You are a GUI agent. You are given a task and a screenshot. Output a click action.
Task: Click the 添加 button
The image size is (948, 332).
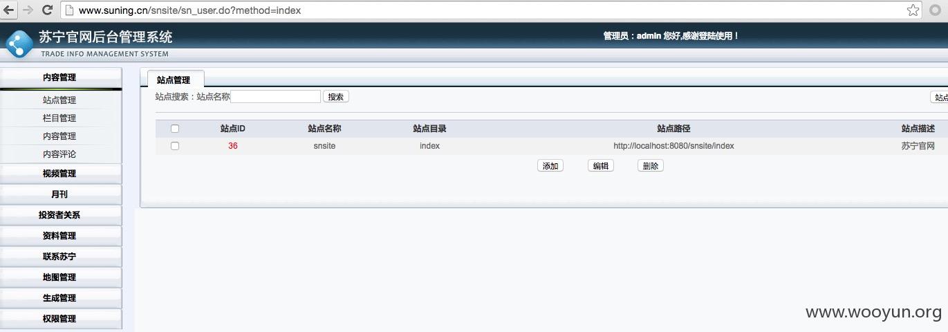coord(550,166)
